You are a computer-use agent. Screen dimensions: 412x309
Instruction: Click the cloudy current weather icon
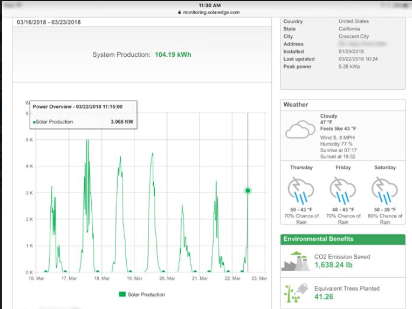tap(300, 130)
